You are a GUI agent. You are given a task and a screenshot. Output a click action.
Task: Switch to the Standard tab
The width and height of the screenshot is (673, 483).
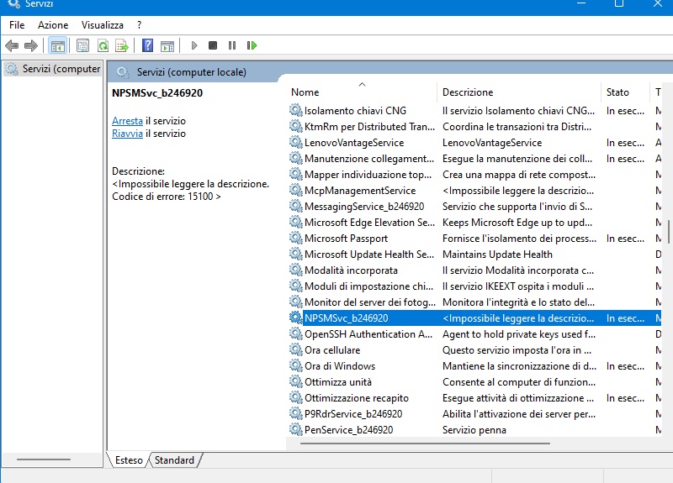[174, 460]
